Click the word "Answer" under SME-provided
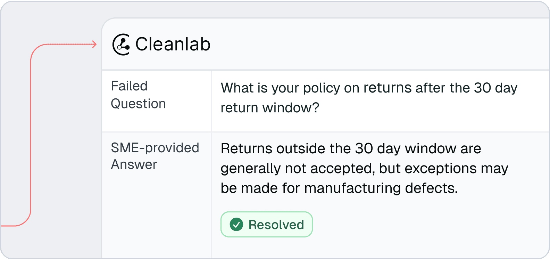Image resolution: width=550 pixels, height=259 pixels. (x=134, y=164)
